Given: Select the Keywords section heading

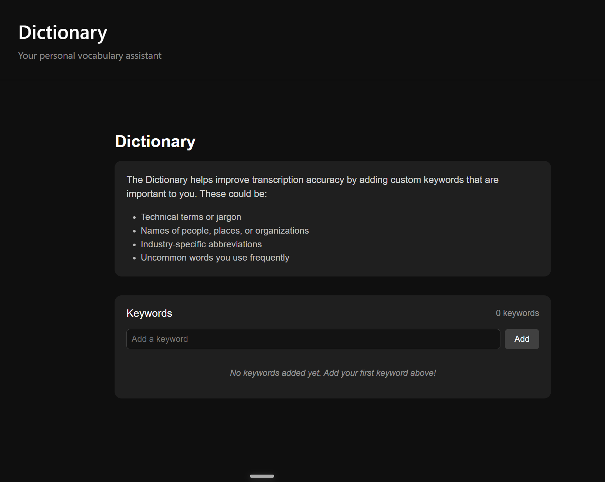Looking at the screenshot, I should tap(149, 313).
